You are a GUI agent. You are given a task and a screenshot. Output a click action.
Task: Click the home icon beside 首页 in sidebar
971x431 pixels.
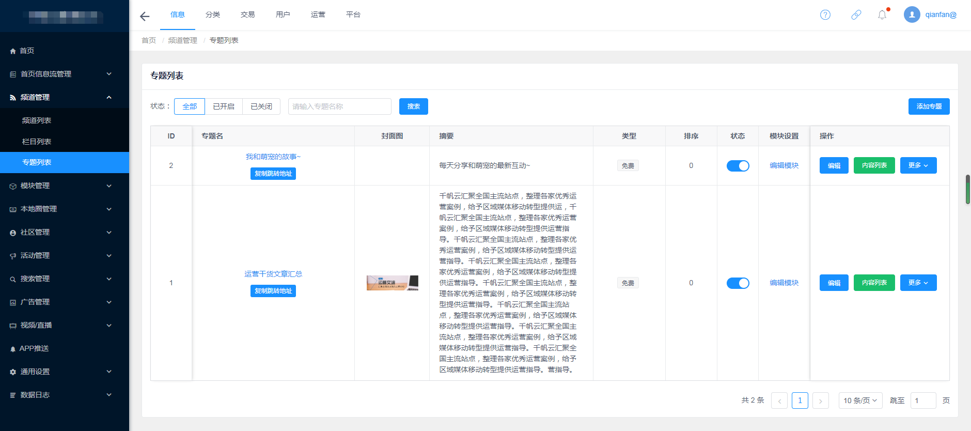(x=13, y=51)
